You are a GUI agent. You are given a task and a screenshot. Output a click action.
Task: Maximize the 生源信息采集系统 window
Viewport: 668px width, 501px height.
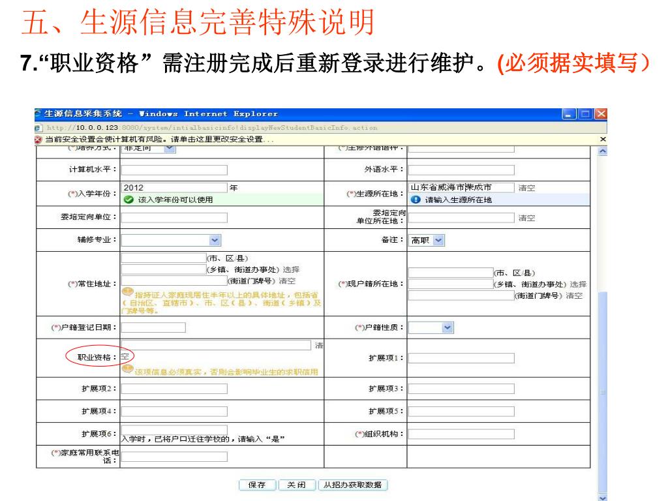(x=585, y=114)
